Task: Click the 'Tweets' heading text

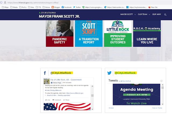Action: [113, 80]
